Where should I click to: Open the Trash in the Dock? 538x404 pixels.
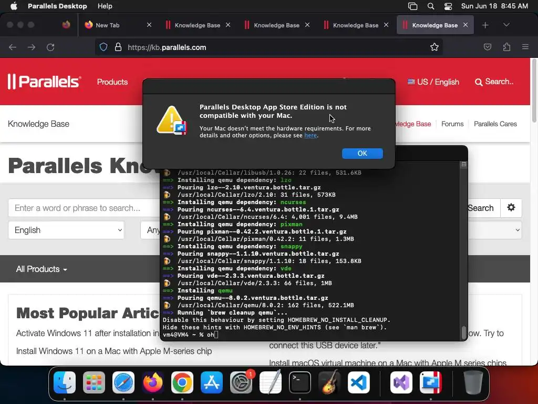click(x=473, y=382)
